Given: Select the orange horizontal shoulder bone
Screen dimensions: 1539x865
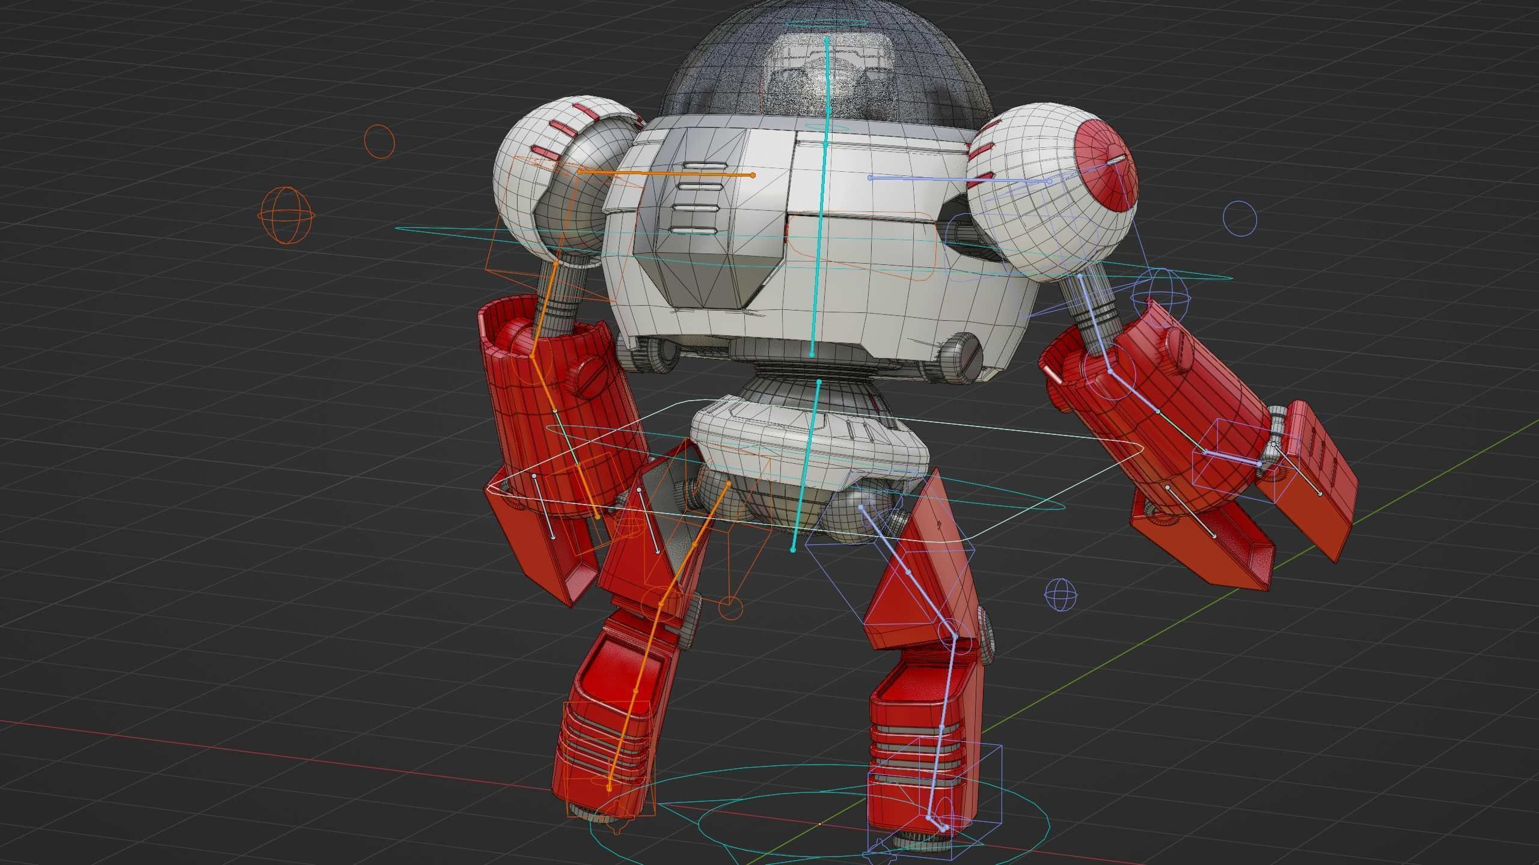Looking at the screenshot, I should [666, 174].
